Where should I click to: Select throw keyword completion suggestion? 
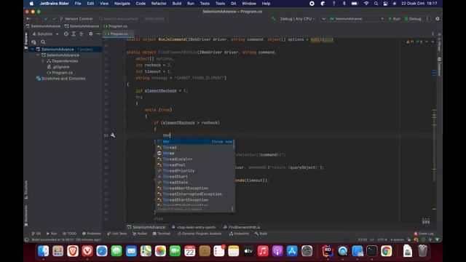click(x=195, y=154)
